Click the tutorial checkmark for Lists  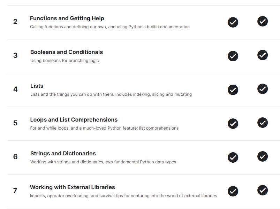(233, 90)
